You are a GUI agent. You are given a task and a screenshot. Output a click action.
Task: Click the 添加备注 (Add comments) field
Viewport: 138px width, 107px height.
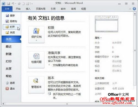[x=117, y=71]
